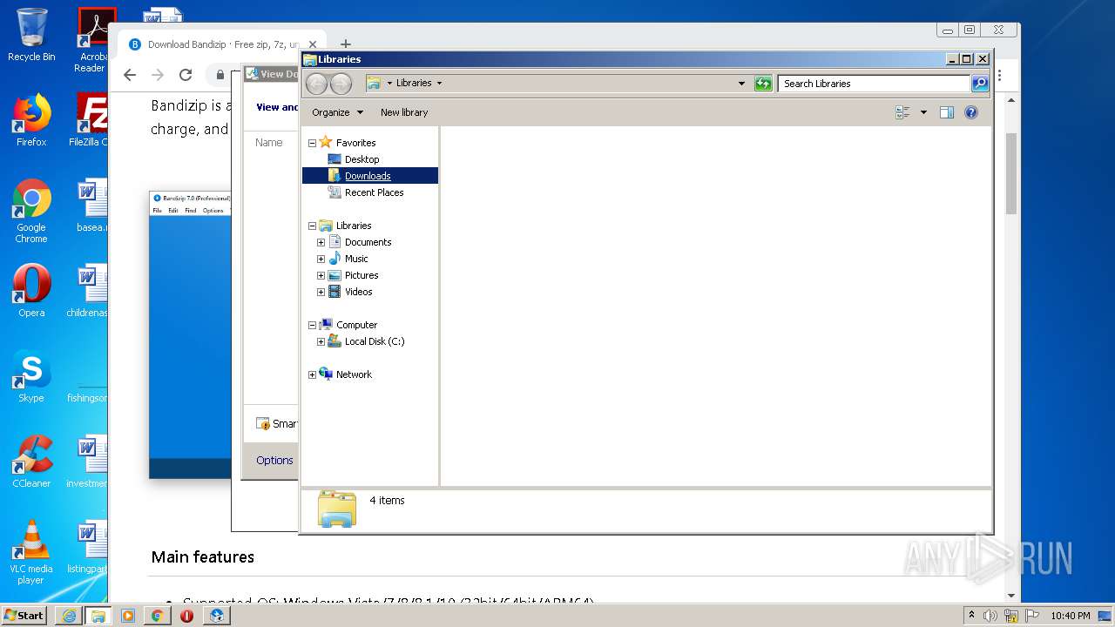
Task: Open the Firefox desktop shortcut
Action: [x=31, y=120]
